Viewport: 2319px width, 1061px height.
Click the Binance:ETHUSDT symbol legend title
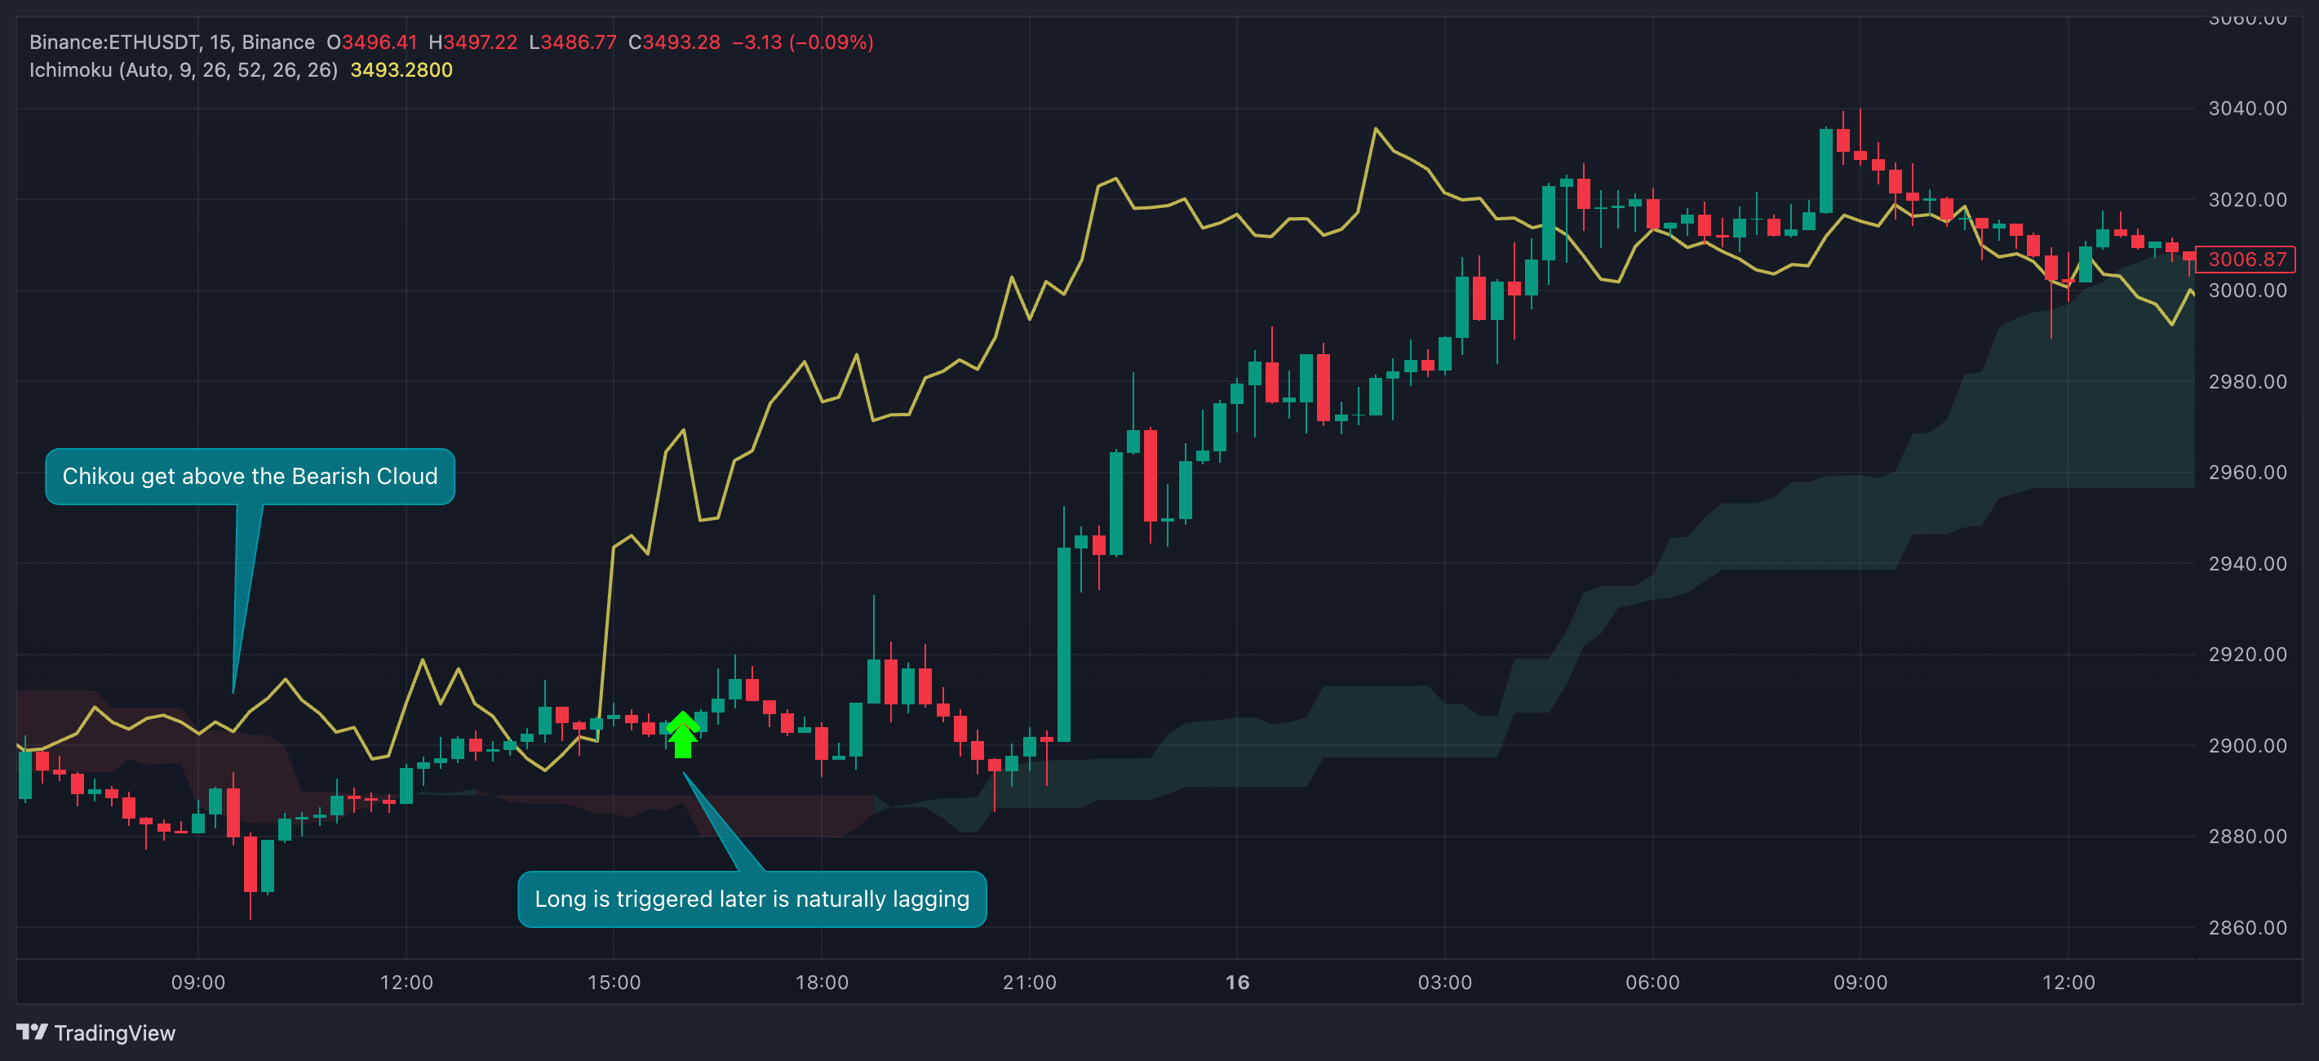pyautogui.click(x=171, y=42)
